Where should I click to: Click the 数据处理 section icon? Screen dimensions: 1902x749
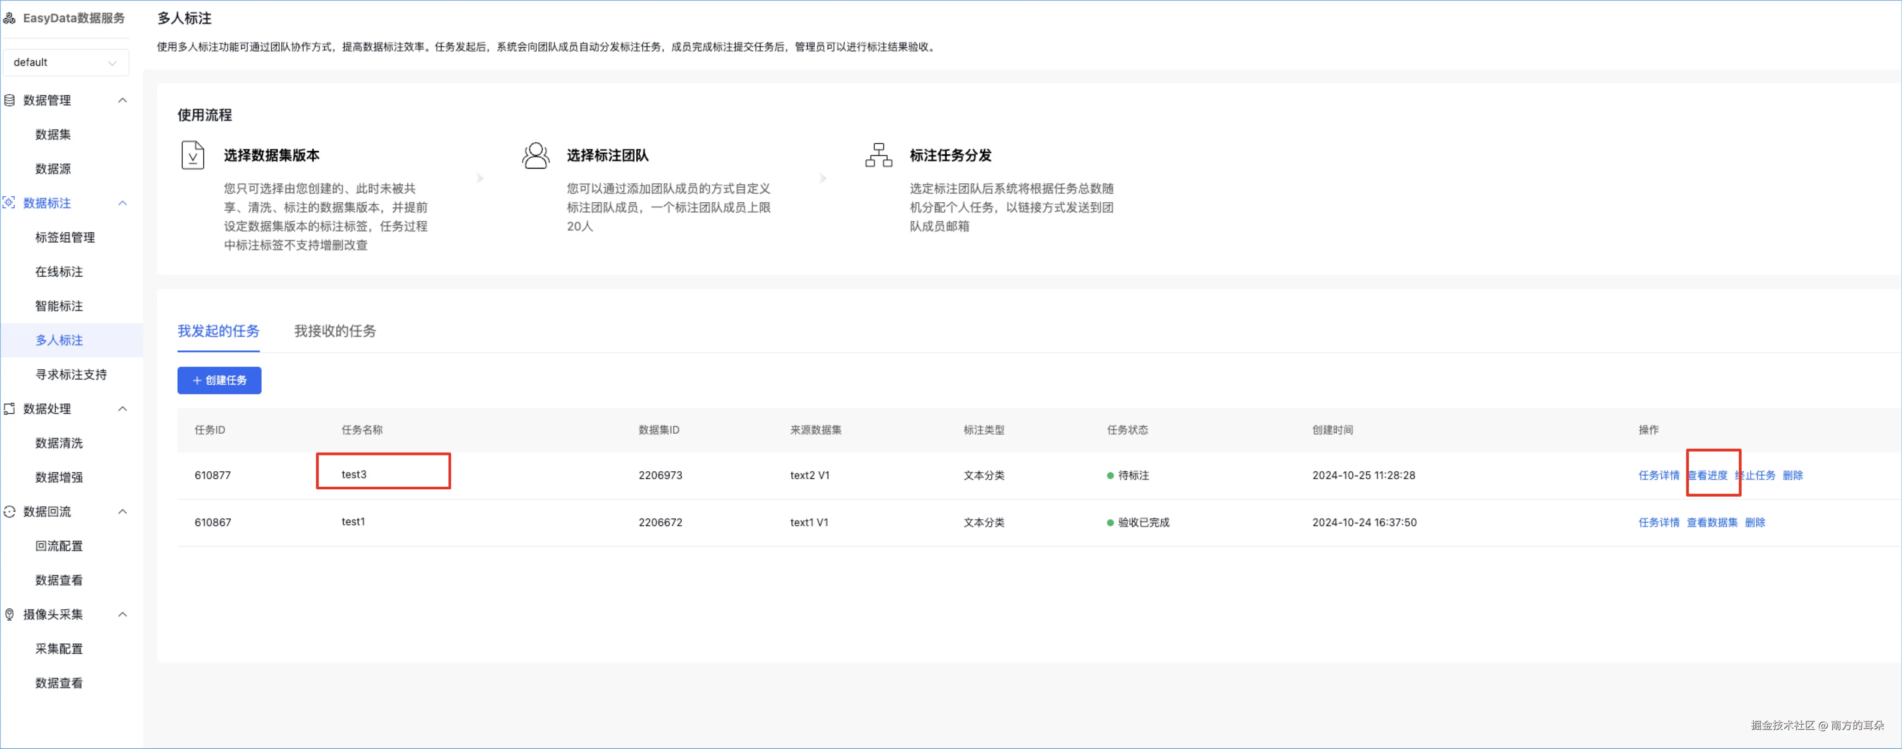pyautogui.click(x=9, y=409)
